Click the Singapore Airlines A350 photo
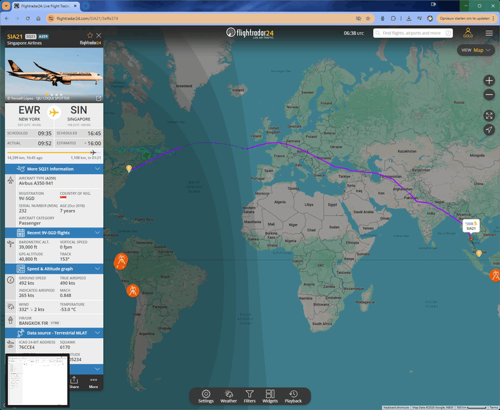The width and height of the screenshot is (500, 410). click(x=54, y=74)
